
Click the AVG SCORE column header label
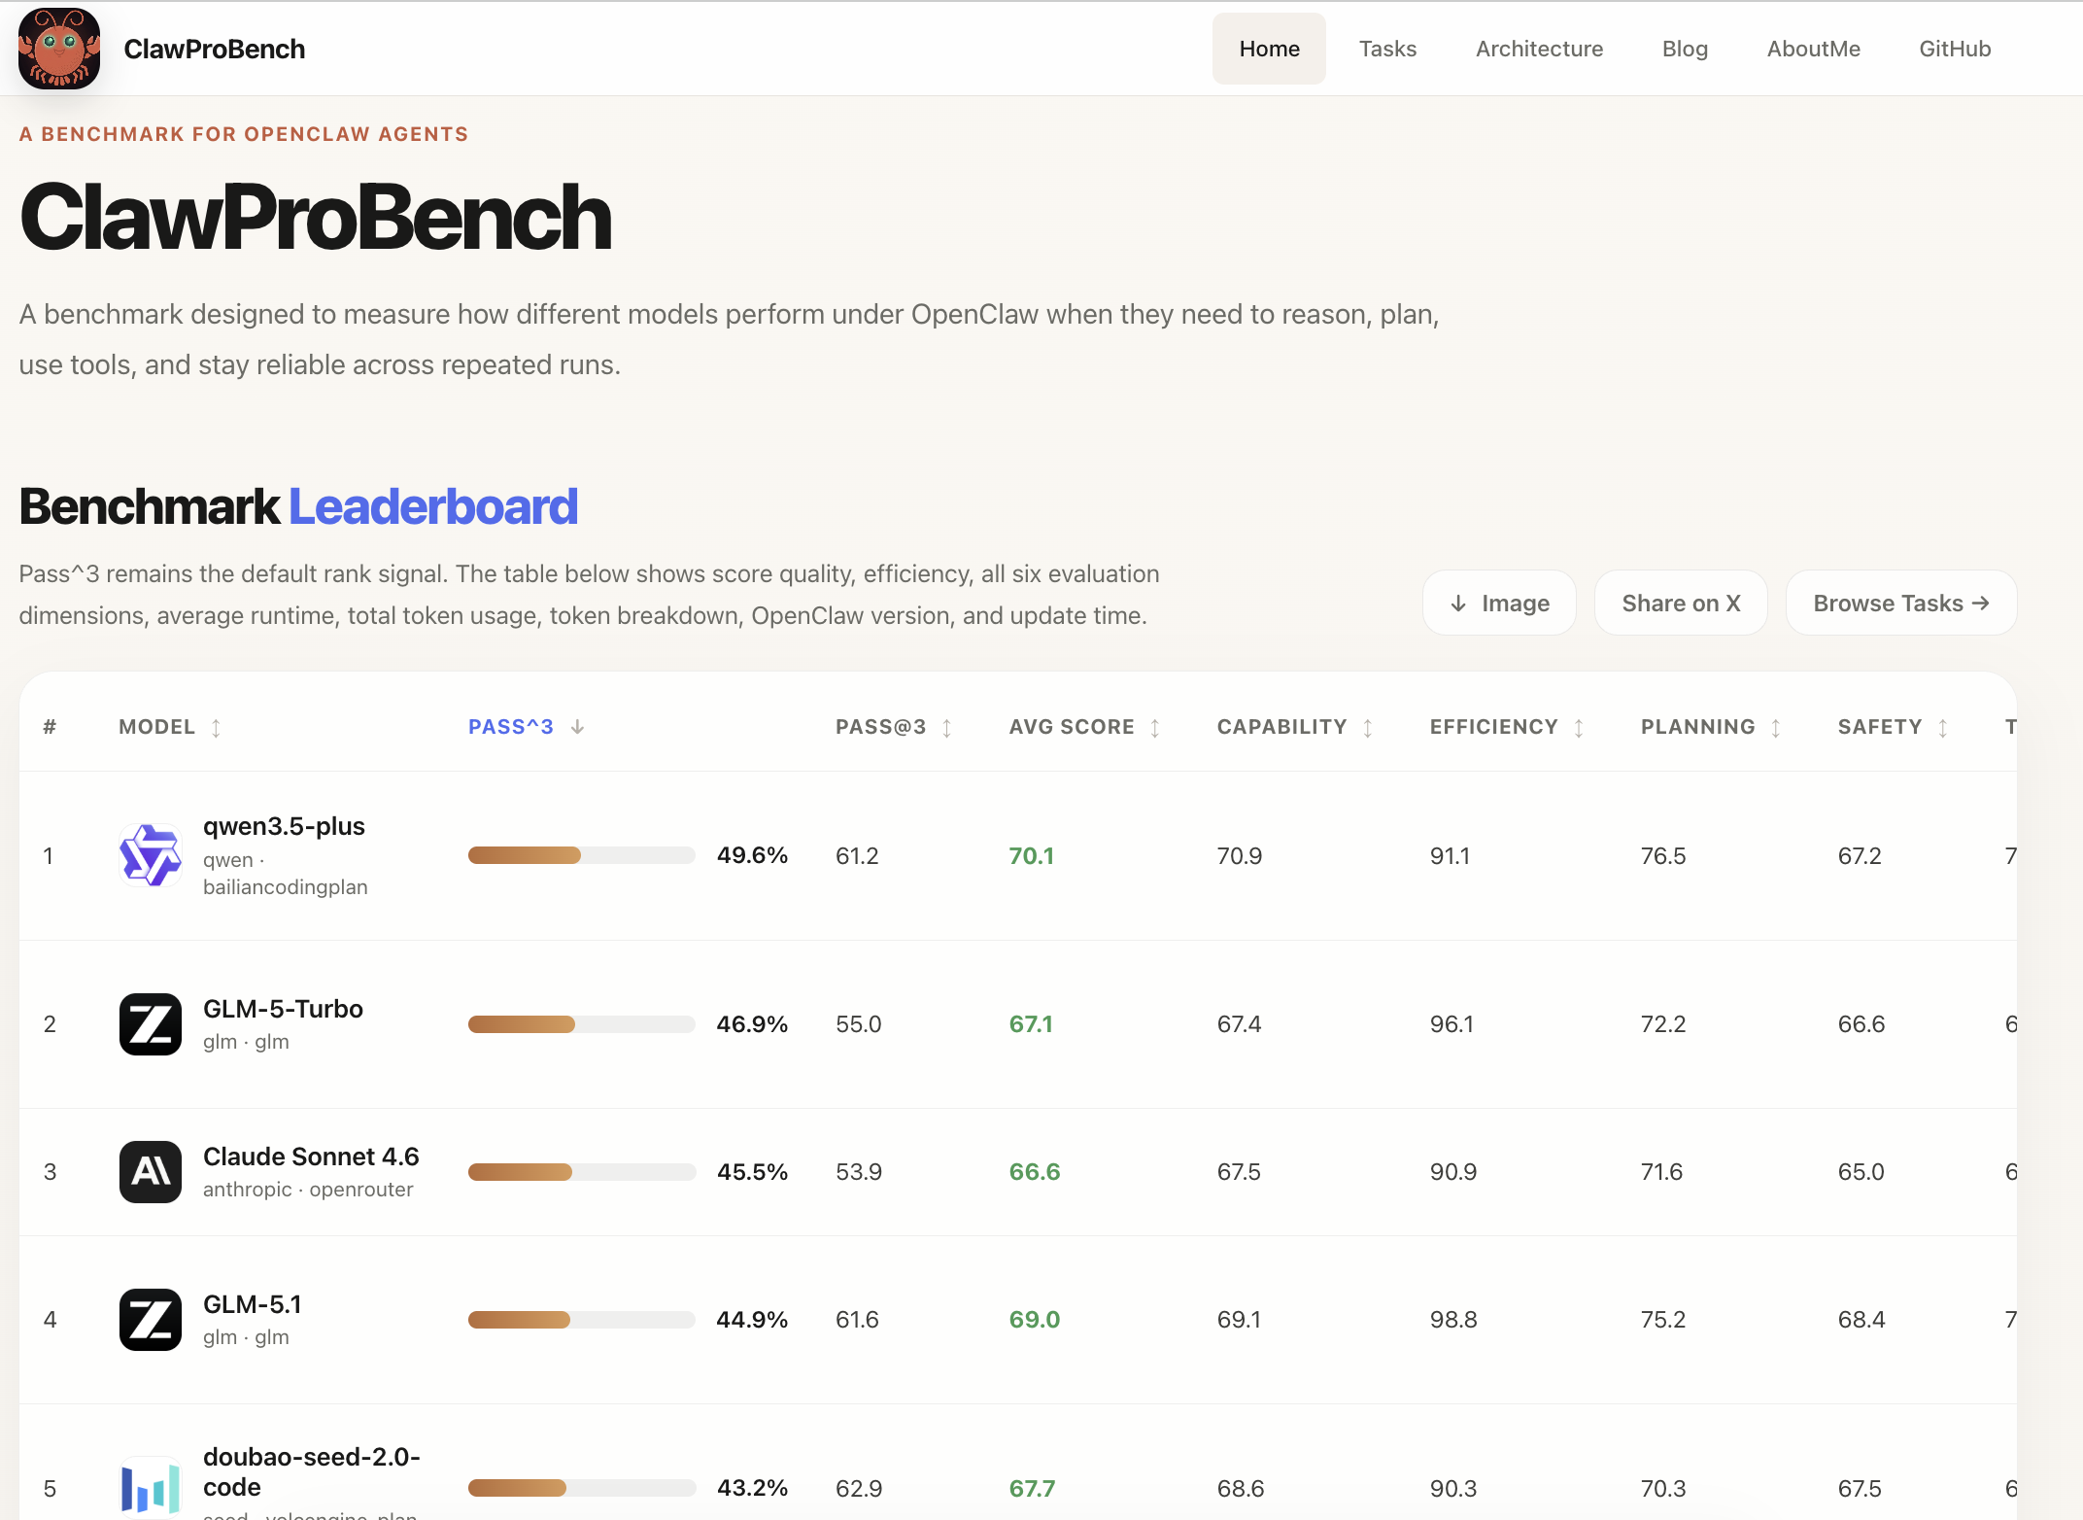coord(1072,727)
